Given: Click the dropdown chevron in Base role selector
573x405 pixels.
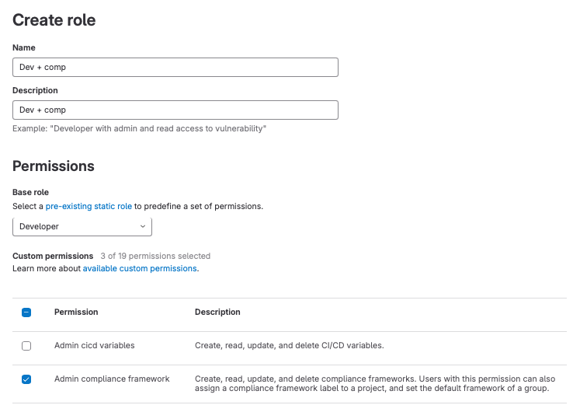Looking at the screenshot, I should pyautogui.click(x=143, y=226).
